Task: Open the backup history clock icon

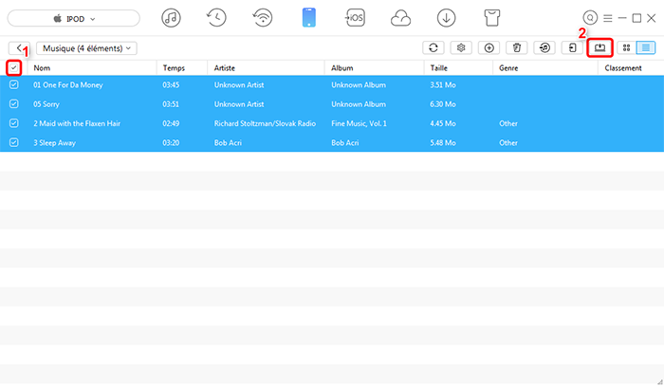Action: 216,18
